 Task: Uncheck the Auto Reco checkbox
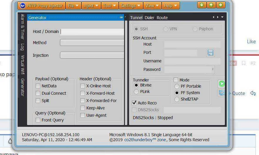click(x=134, y=103)
